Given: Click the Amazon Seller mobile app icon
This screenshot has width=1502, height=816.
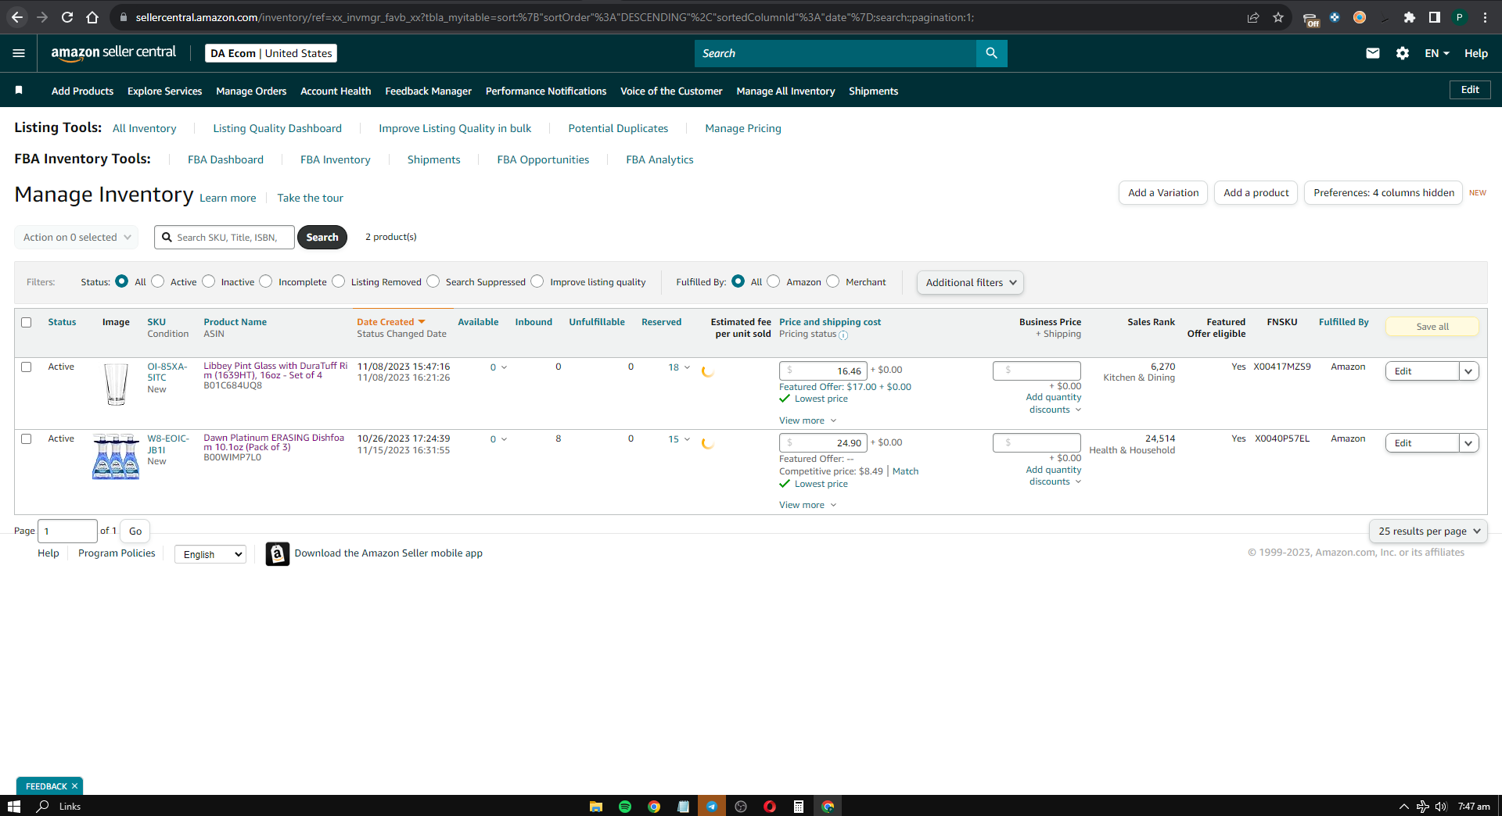Looking at the screenshot, I should click(x=277, y=553).
